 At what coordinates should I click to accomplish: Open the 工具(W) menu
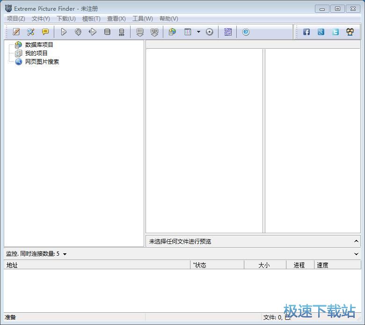142,19
